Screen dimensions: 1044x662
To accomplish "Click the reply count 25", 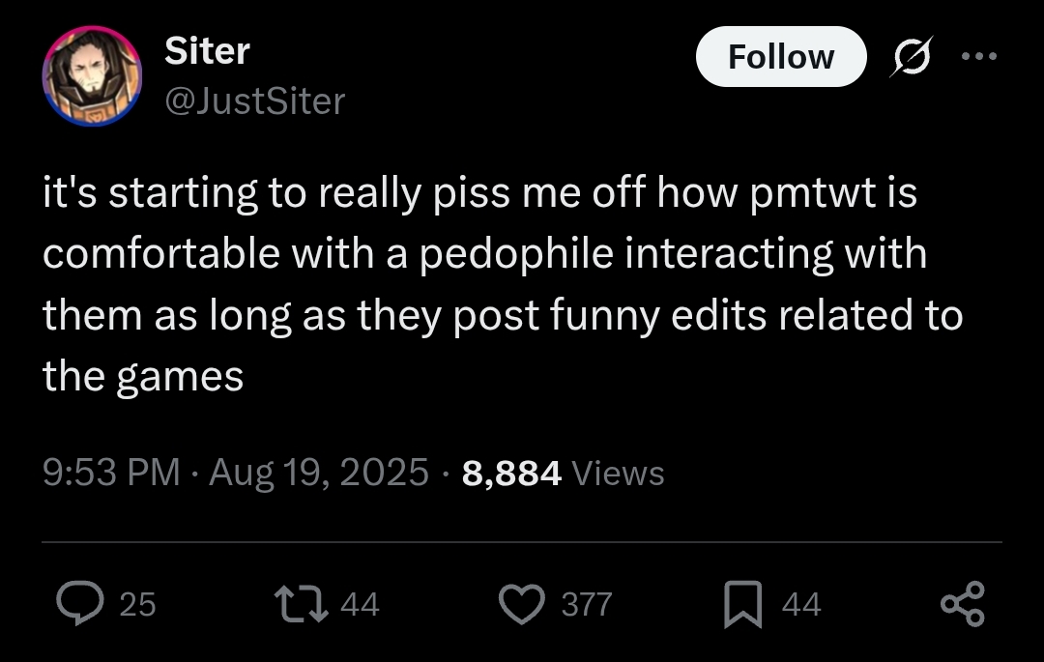I will 136,605.
